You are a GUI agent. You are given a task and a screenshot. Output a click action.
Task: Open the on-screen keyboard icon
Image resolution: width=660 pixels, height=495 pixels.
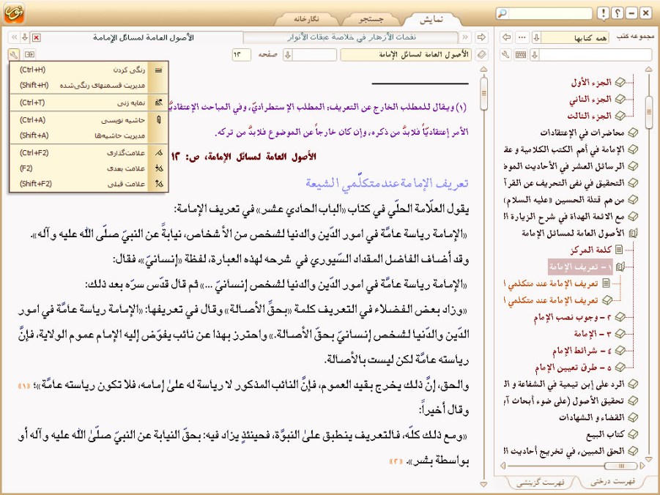(521, 55)
